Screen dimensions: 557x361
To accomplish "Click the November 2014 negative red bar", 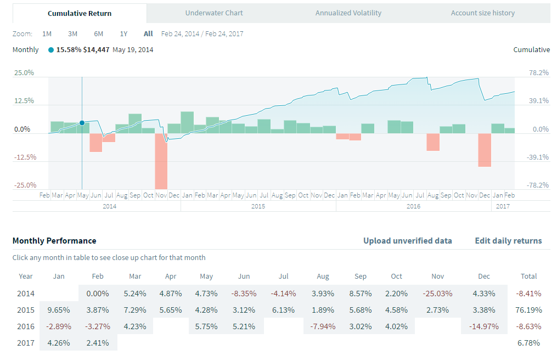I will [161, 161].
